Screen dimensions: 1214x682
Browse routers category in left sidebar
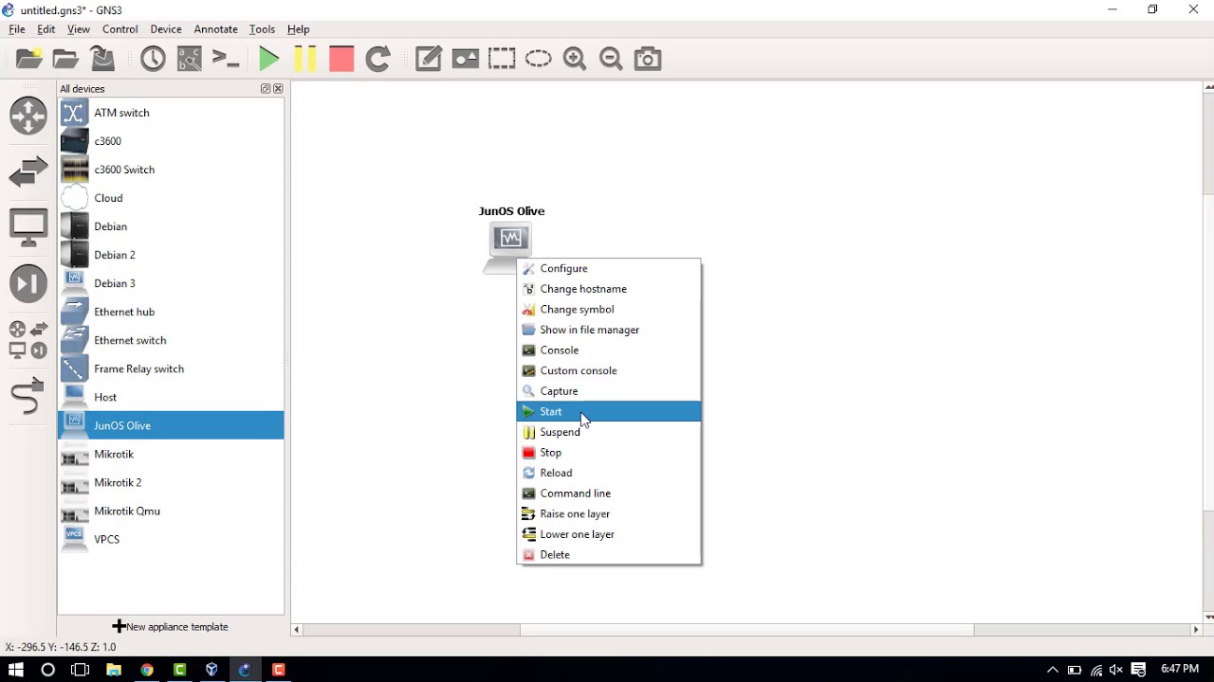point(28,116)
